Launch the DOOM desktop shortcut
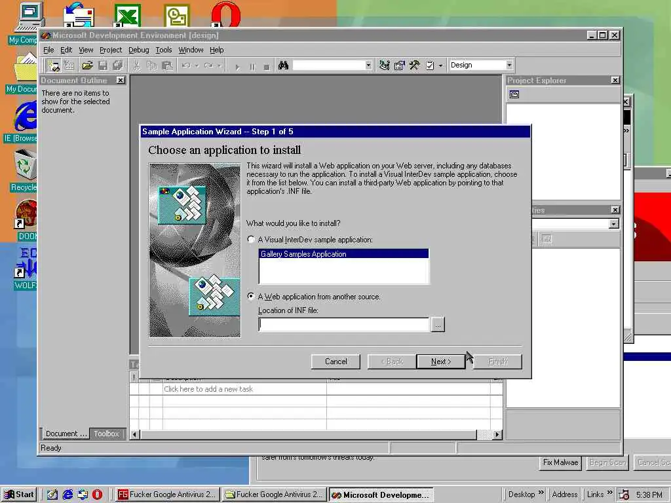671x503 pixels. point(26,219)
